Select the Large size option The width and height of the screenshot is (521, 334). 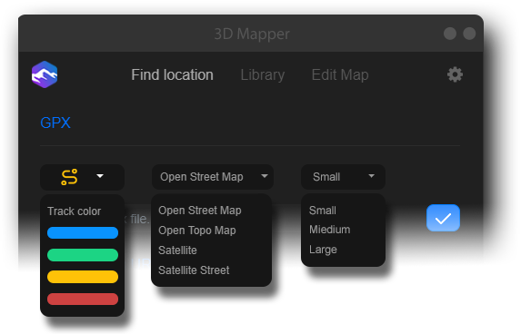(x=323, y=250)
